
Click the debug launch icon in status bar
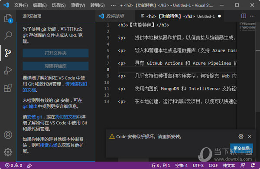pos(29,166)
